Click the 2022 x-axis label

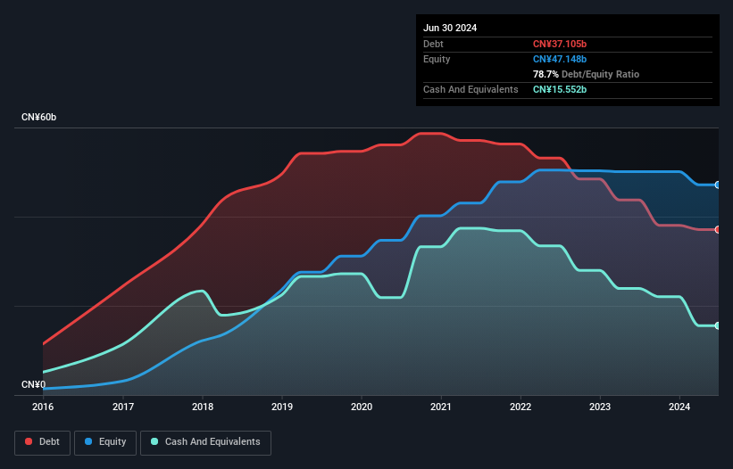click(521, 407)
